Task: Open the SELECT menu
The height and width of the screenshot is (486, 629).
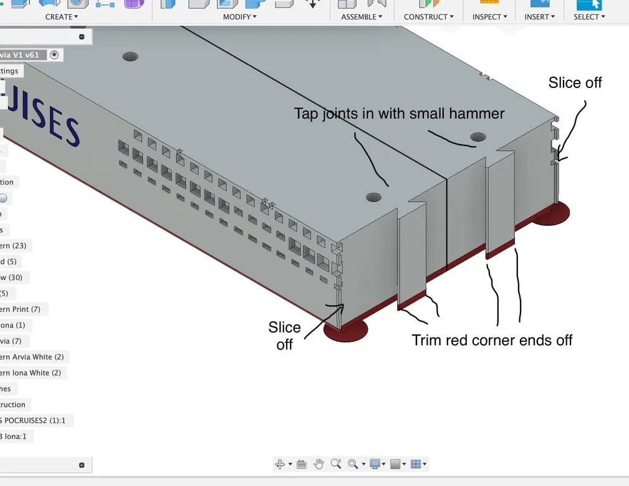Action: coord(589,17)
